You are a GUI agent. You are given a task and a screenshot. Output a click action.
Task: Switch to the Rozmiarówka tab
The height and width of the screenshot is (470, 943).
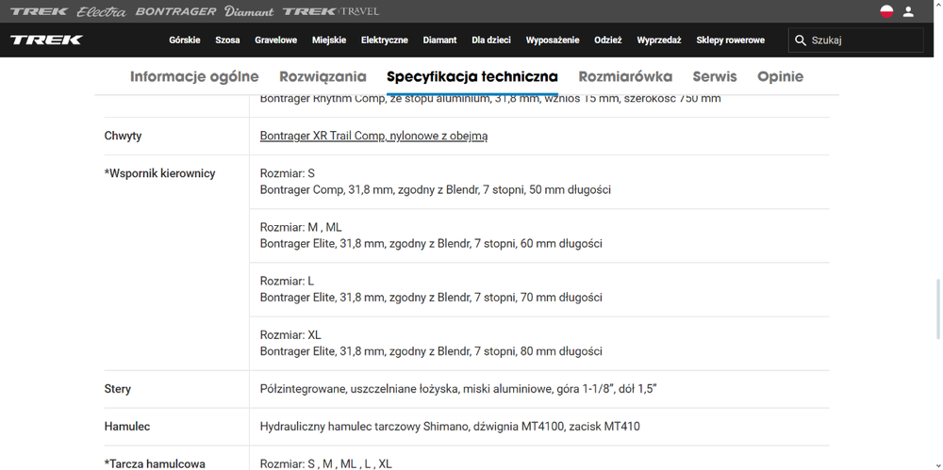624,76
